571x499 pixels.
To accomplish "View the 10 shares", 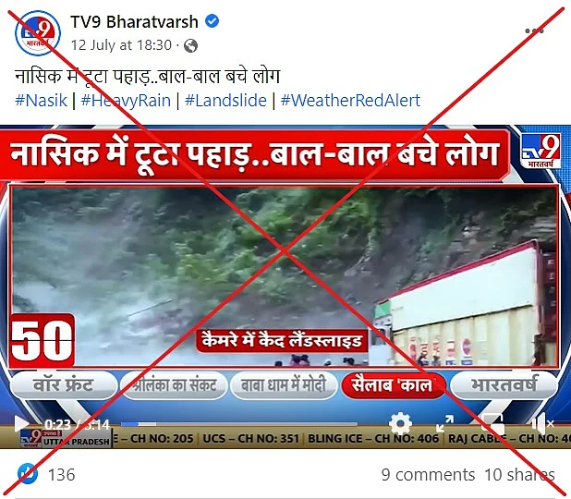I will (519, 475).
